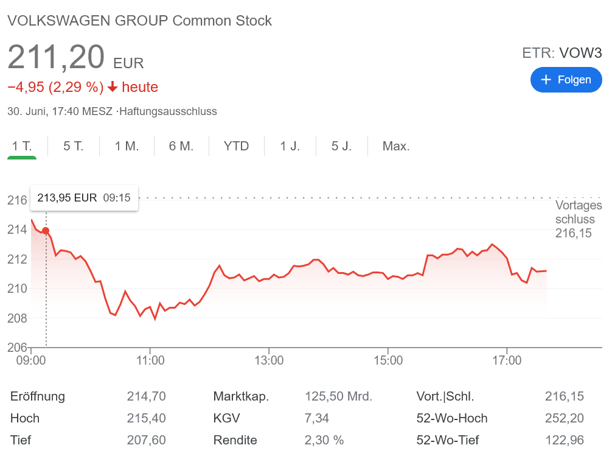Click the Vortagesschluss 216,15 label
612x459 pixels.
578,219
